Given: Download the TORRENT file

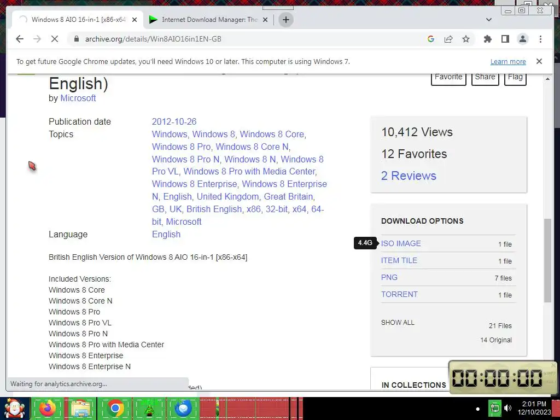Looking at the screenshot, I should tap(399, 294).
